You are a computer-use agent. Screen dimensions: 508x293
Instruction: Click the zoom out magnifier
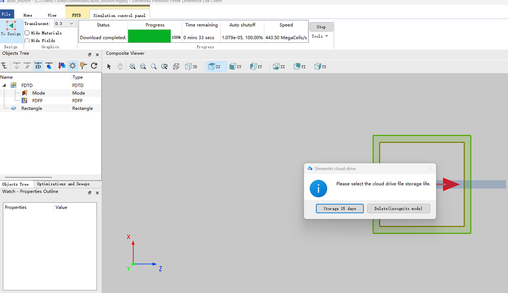(143, 67)
